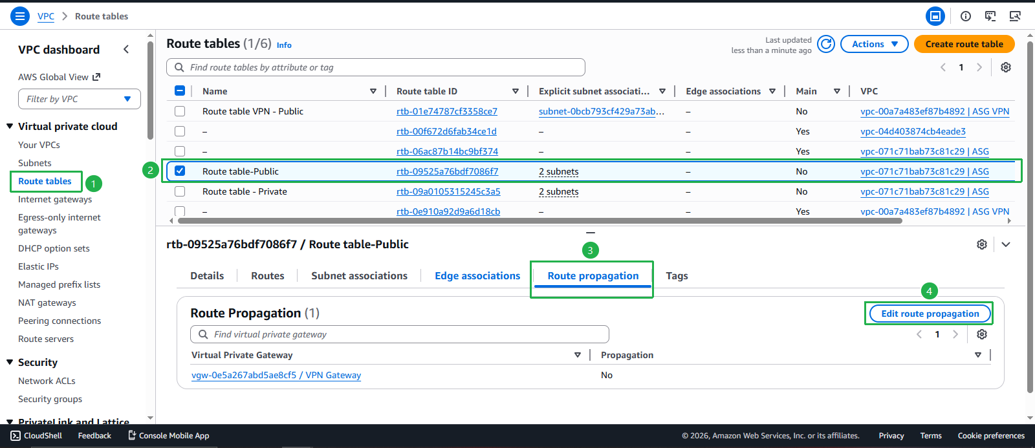Sort by Main column
1035x448 pixels.
837,91
